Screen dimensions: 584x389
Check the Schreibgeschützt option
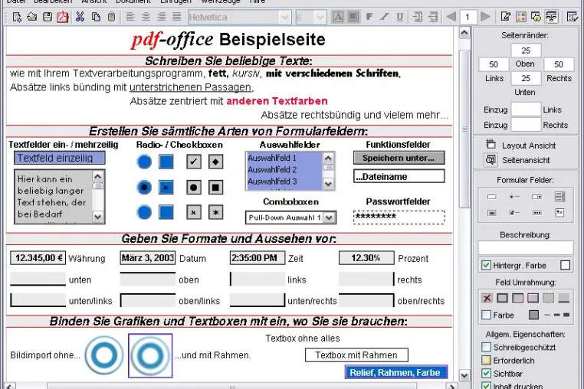pos(486,347)
